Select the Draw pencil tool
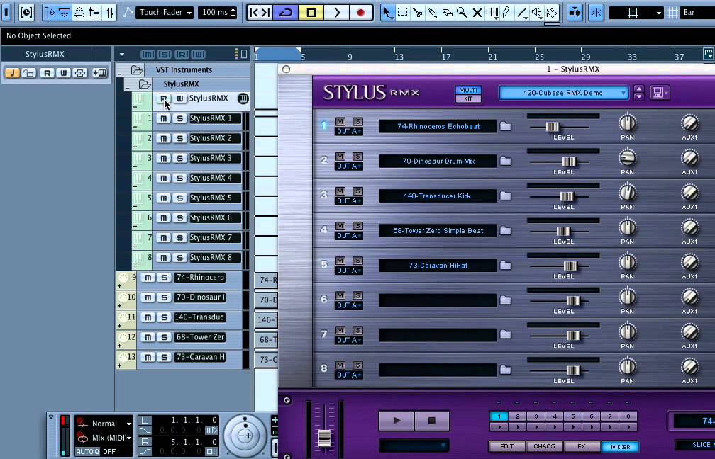Screen dimensions: 715x459 tap(506, 12)
